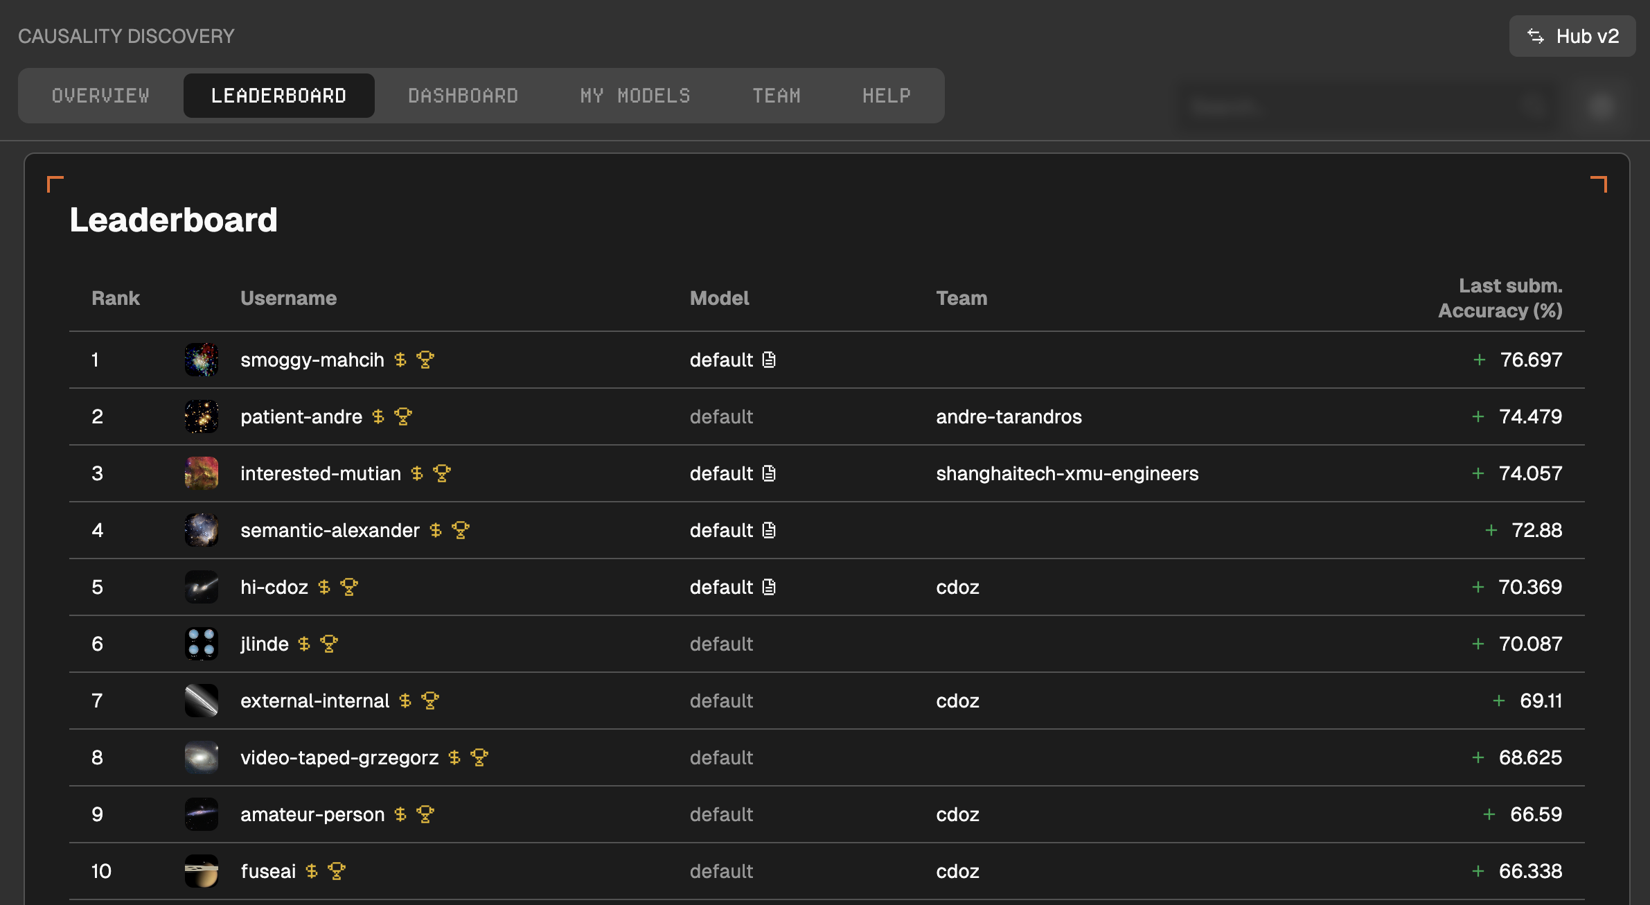The width and height of the screenshot is (1650, 905).
Task: Click green plus next to 76.697 accuracy
Action: click(1479, 360)
